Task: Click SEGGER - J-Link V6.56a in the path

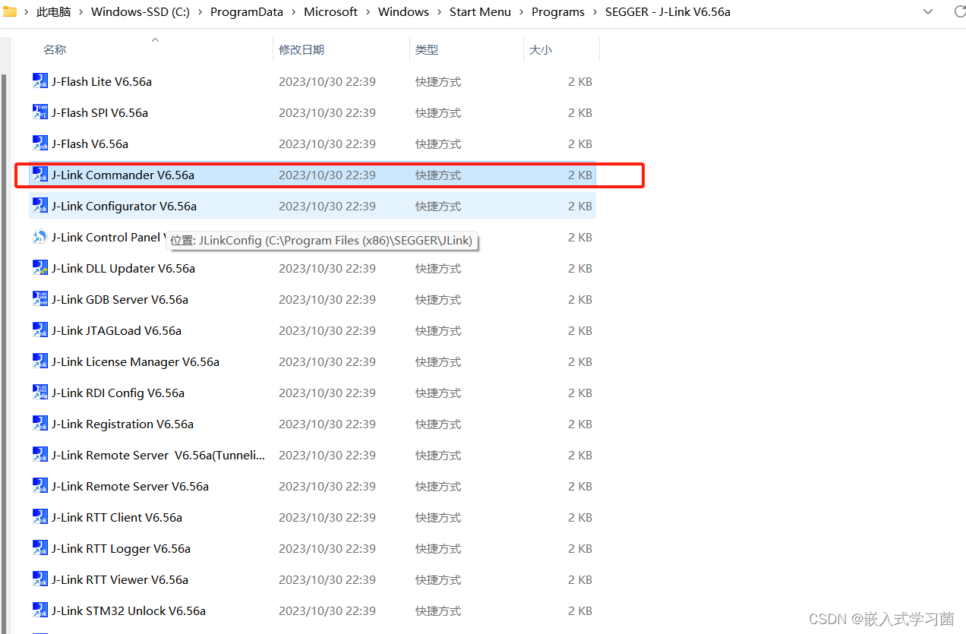Action: pos(668,12)
